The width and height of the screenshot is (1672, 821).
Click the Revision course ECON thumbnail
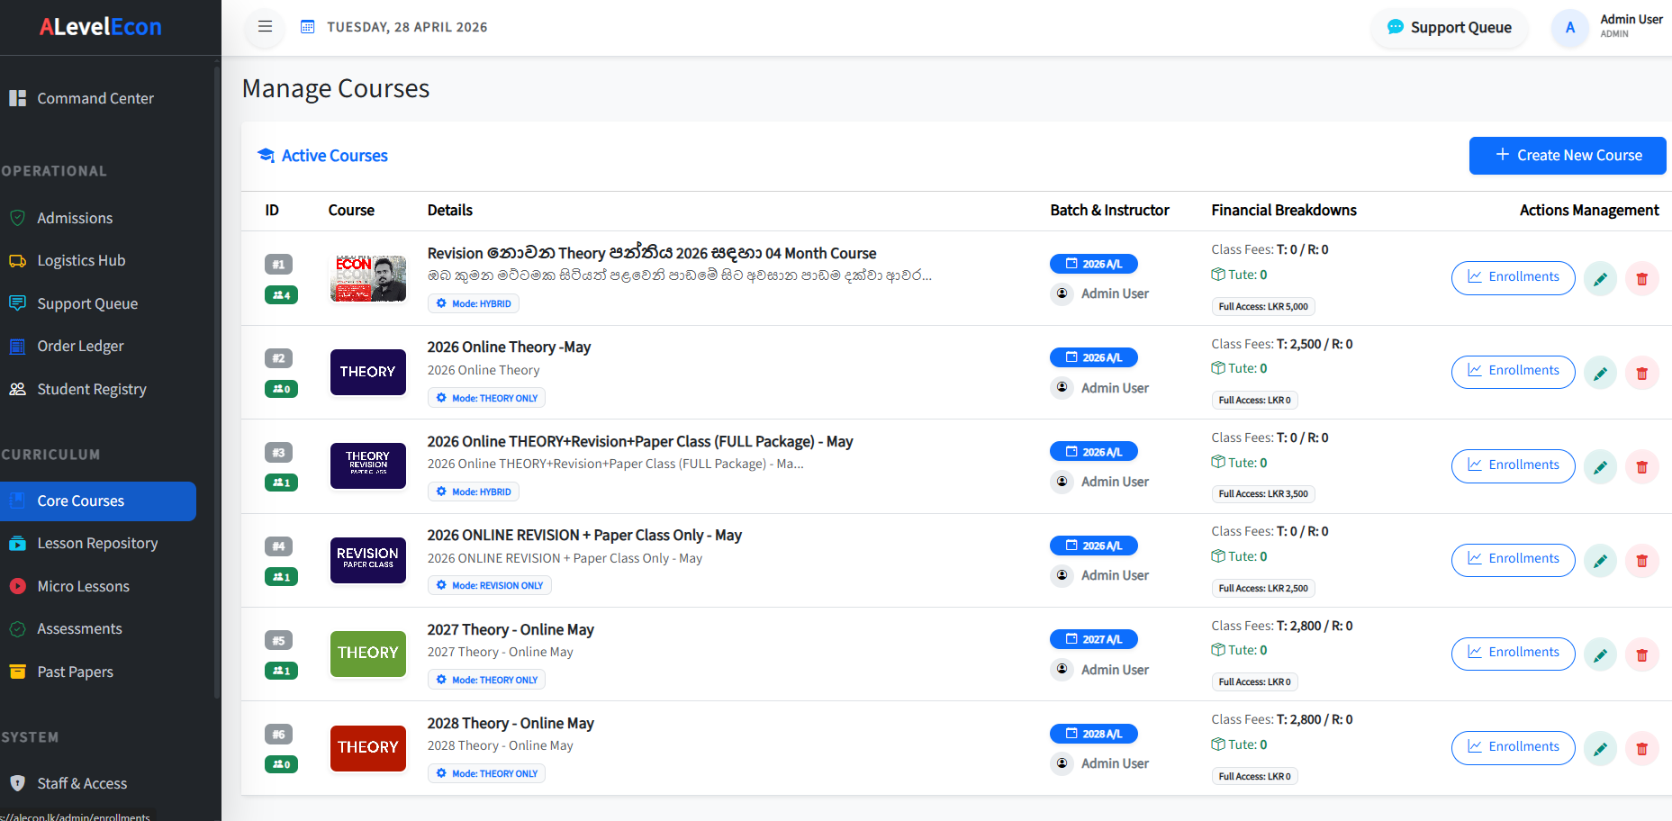click(x=367, y=278)
